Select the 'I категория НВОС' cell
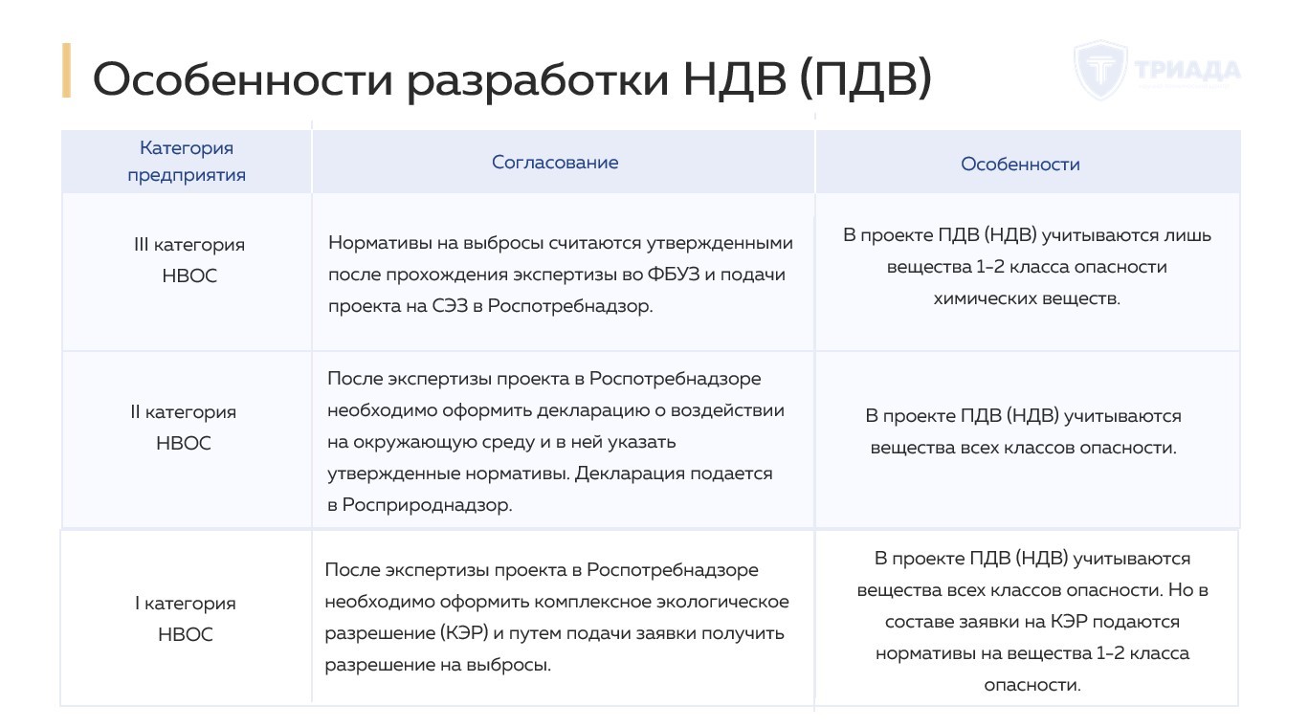1309x727 pixels. point(185,619)
